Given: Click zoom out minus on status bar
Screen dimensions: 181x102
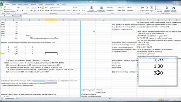Looking at the screenshot, I should (x=169, y=100).
